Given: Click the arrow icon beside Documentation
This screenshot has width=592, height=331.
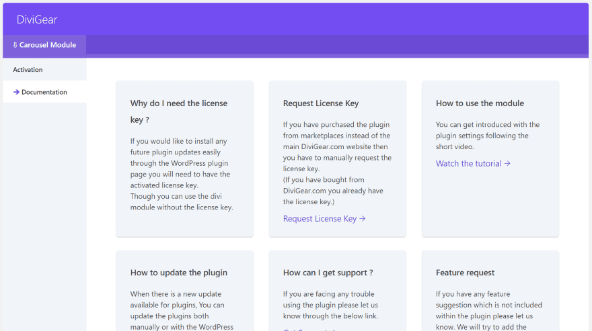Looking at the screenshot, I should pyautogui.click(x=16, y=92).
